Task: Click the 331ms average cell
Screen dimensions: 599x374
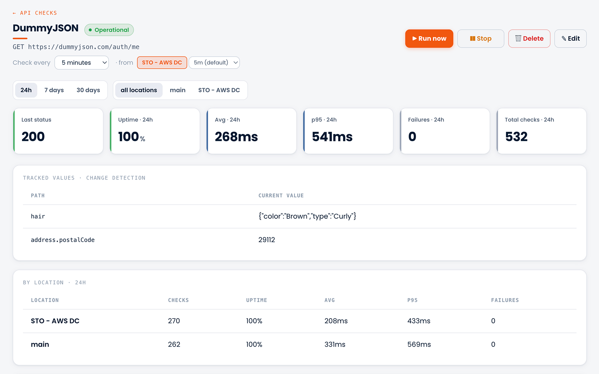Action: pyautogui.click(x=335, y=344)
